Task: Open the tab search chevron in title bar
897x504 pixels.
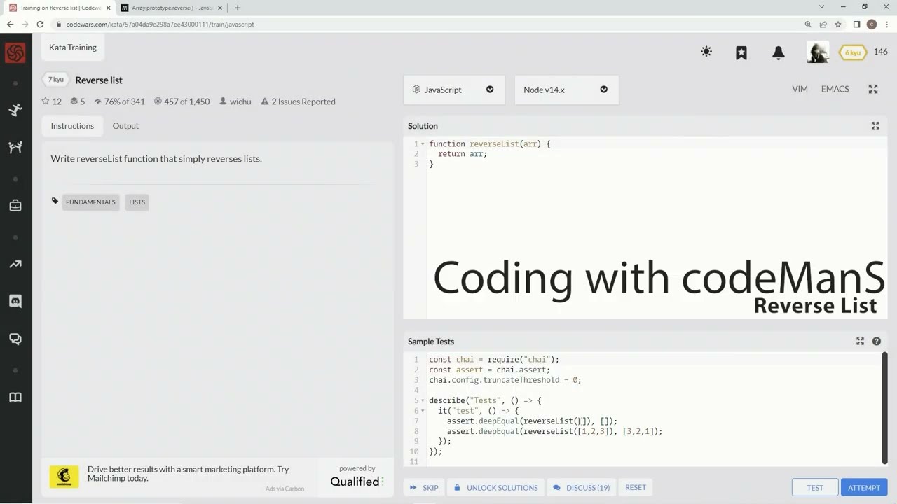Action: pos(821,7)
